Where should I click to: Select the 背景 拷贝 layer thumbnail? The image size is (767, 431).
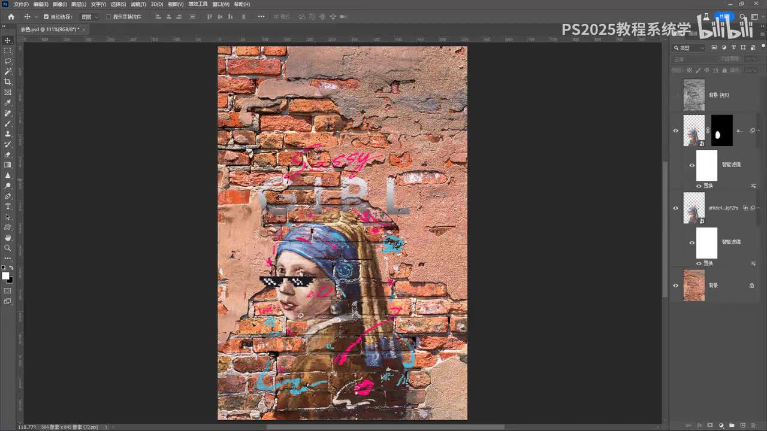pyautogui.click(x=694, y=95)
